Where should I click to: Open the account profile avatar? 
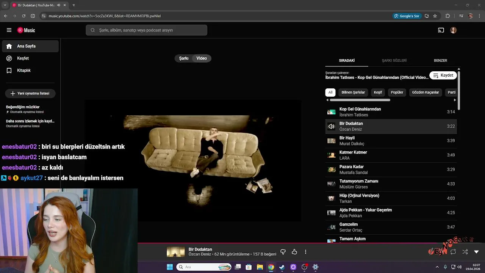[454, 30]
